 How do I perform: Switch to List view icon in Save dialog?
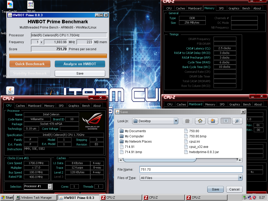click(226, 121)
